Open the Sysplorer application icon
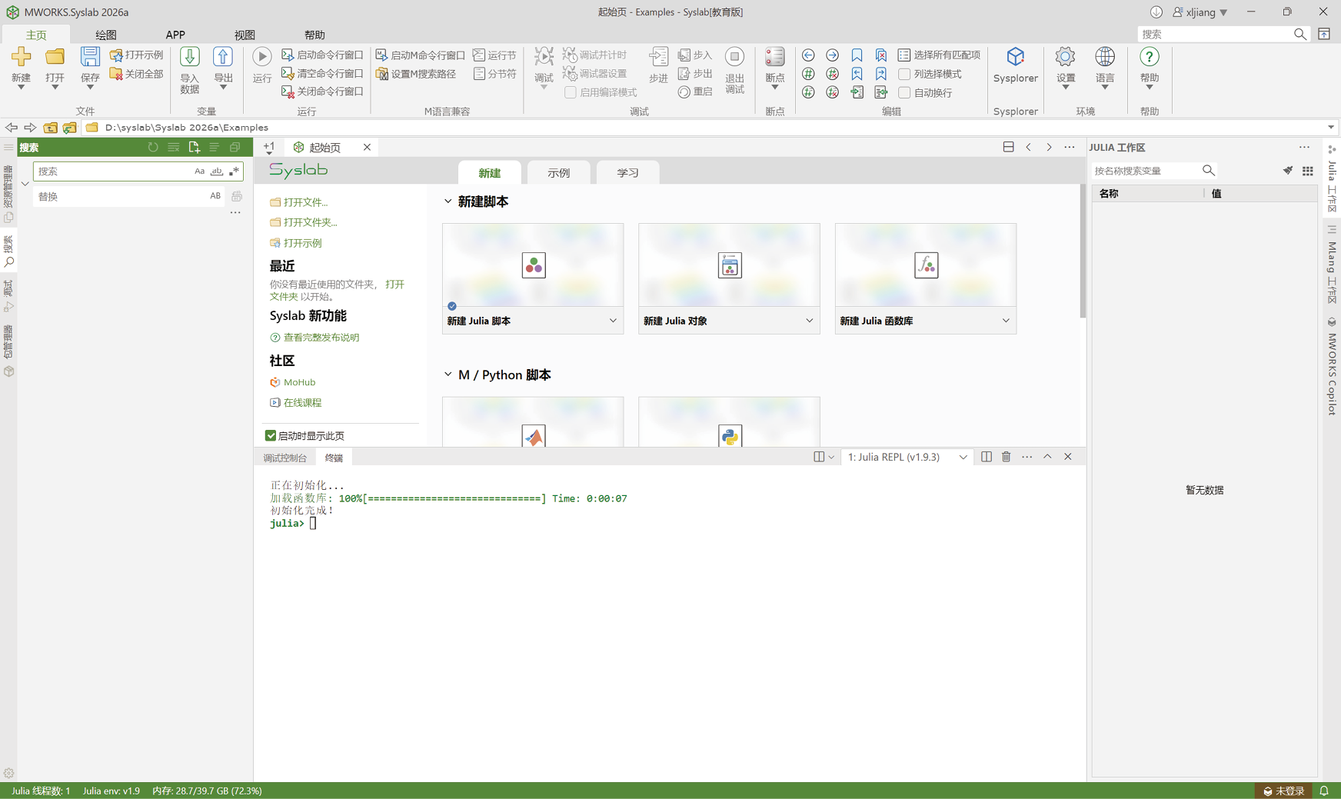Viewport: 1341px width, 799px height. pyautogui.click(x=1016, y=57)
